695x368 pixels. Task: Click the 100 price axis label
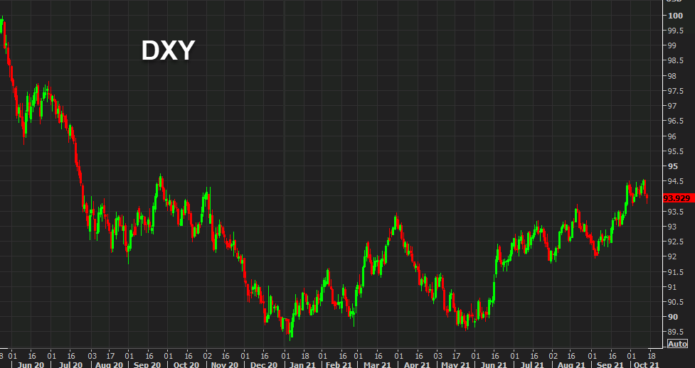[x=676, y=16]
